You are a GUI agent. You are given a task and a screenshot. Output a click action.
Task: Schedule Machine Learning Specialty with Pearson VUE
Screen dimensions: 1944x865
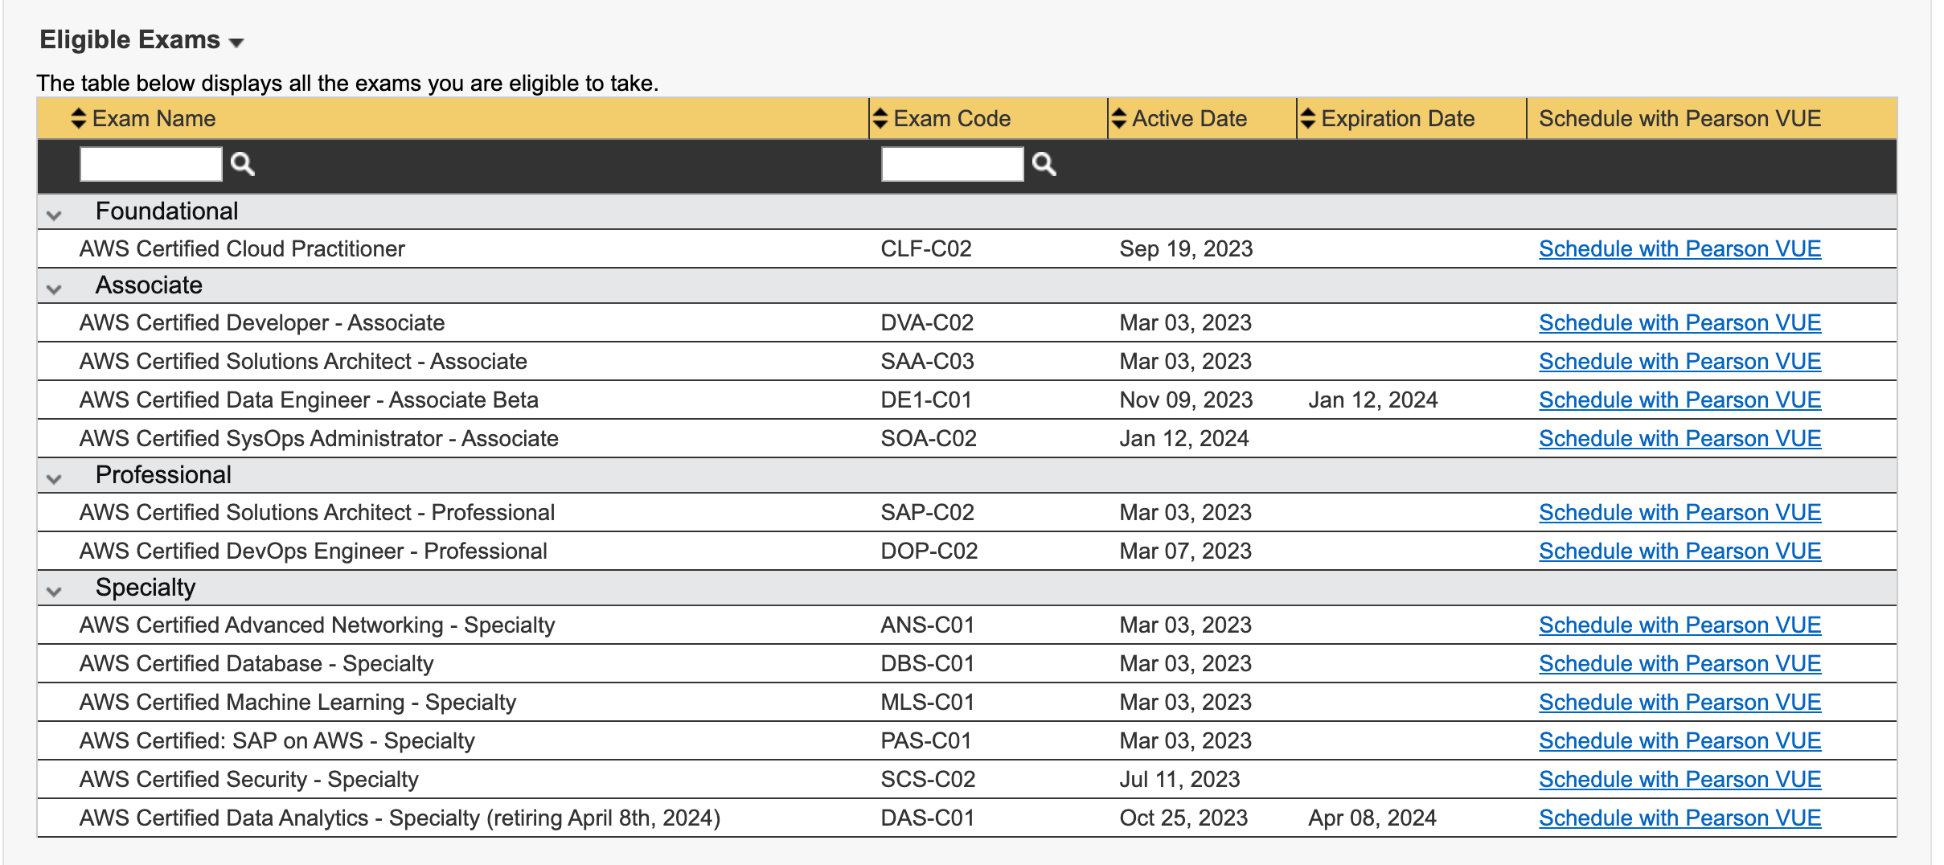click(1679, 703)
